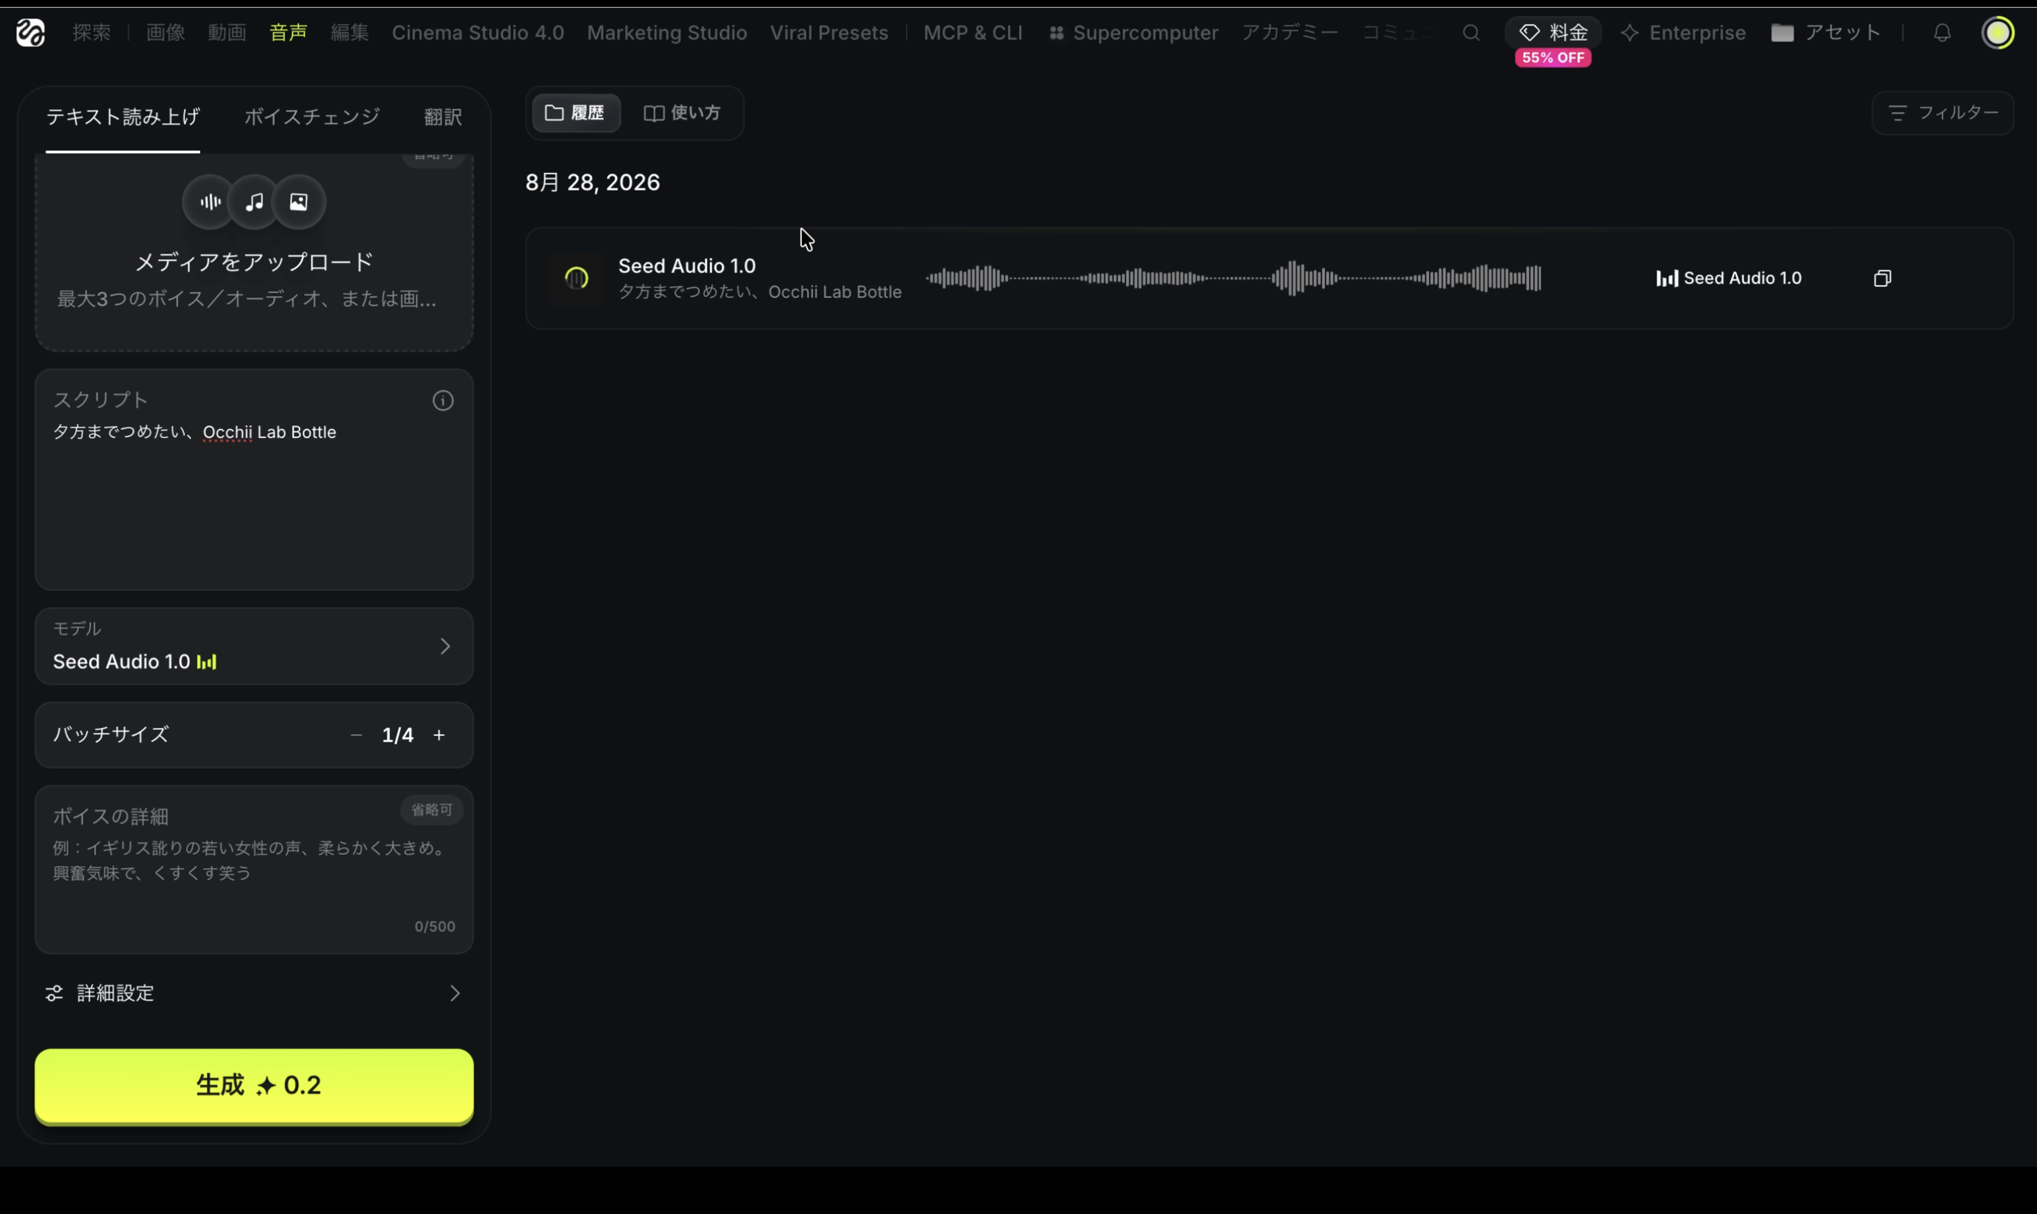This screenshot has height=1214, width=2037.
Task: Copy the Seed Audio 1.0 history entry
Action: tap(1881, 278)
